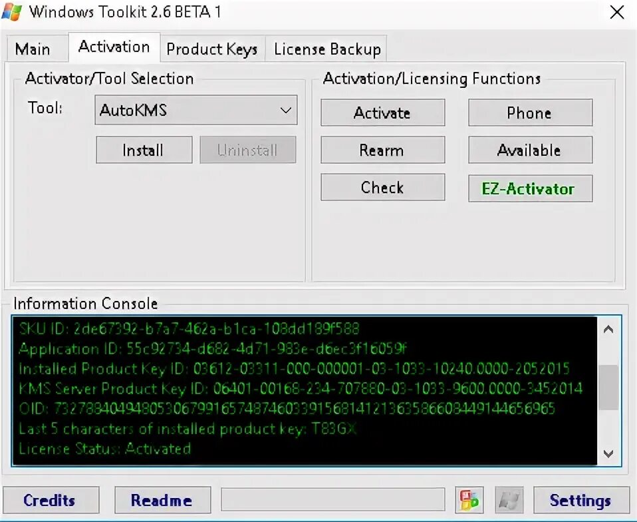Choose Phone activation button
The width and height of the screenshot is (637, 522).
pyautogui.click(x=530, y=113)
